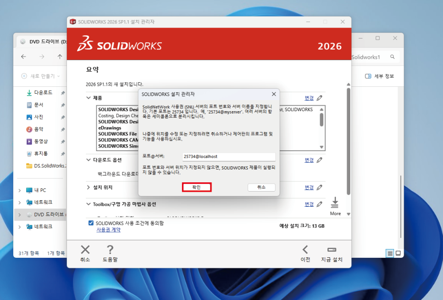
Task: Expand the DVD 드라이브 tree node
Action: [x=20, y=215]
